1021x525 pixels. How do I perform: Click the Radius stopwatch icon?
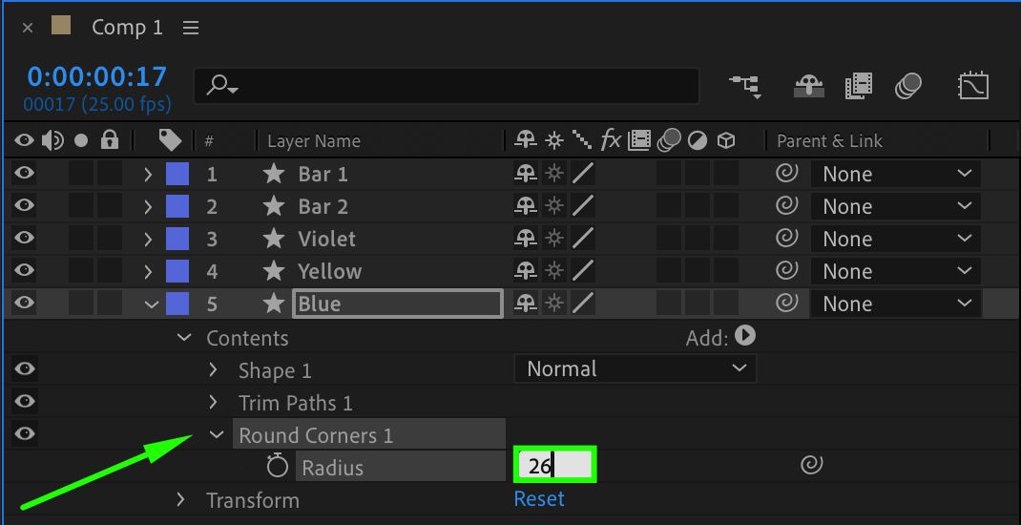click(277, 467)
